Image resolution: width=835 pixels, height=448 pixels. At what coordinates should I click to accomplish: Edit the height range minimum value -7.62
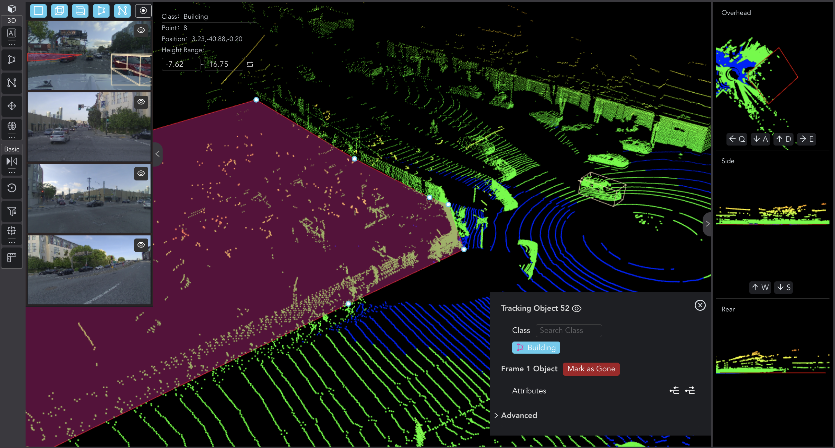(179, 65)
